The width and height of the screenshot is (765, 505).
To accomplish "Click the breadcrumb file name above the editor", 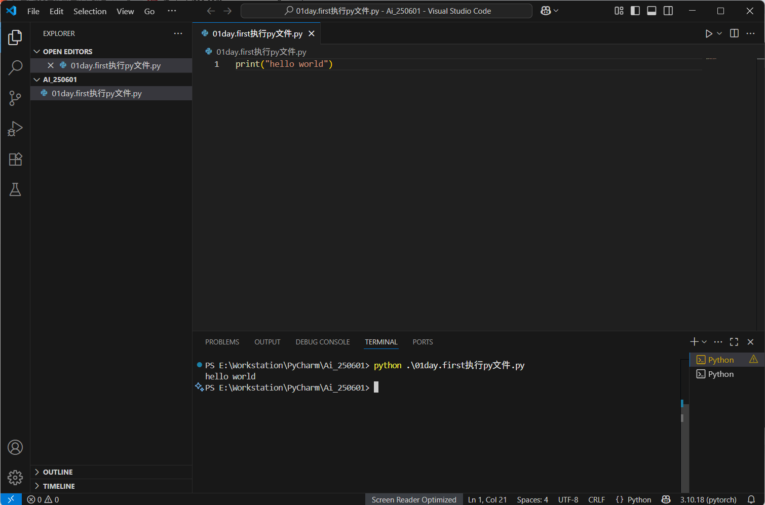I will 261,52.
